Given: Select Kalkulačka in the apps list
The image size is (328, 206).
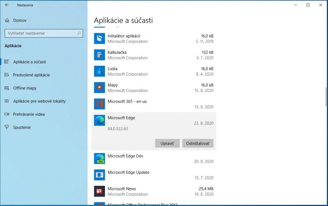Looking at the screenshot, I should (x=117, y=52).
